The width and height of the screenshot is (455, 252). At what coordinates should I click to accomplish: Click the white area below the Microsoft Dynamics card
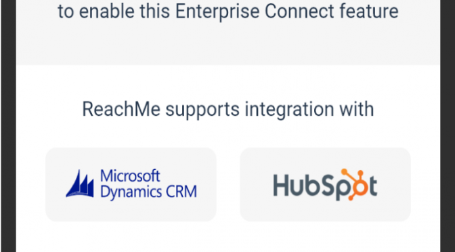click(131, 237)
